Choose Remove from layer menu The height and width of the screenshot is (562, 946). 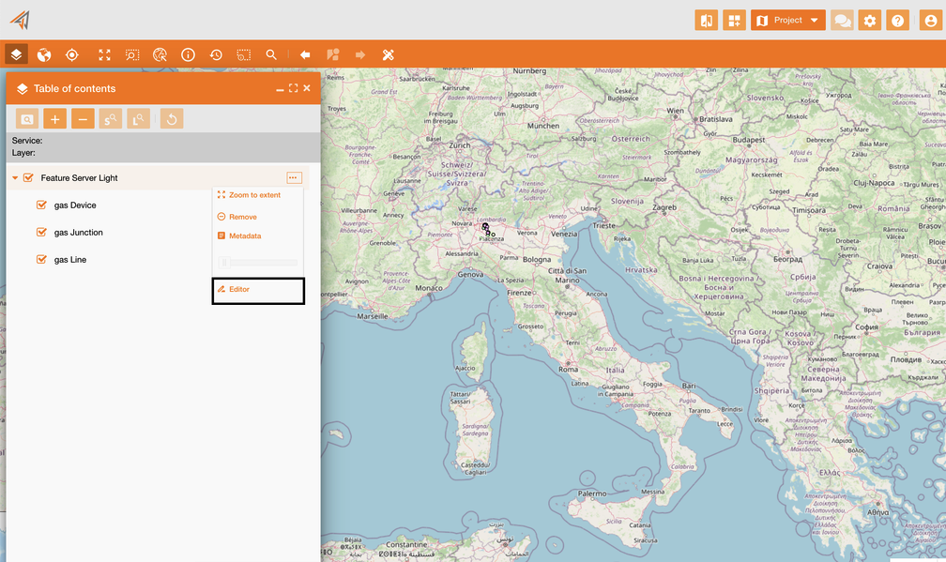tap(237, 217)
